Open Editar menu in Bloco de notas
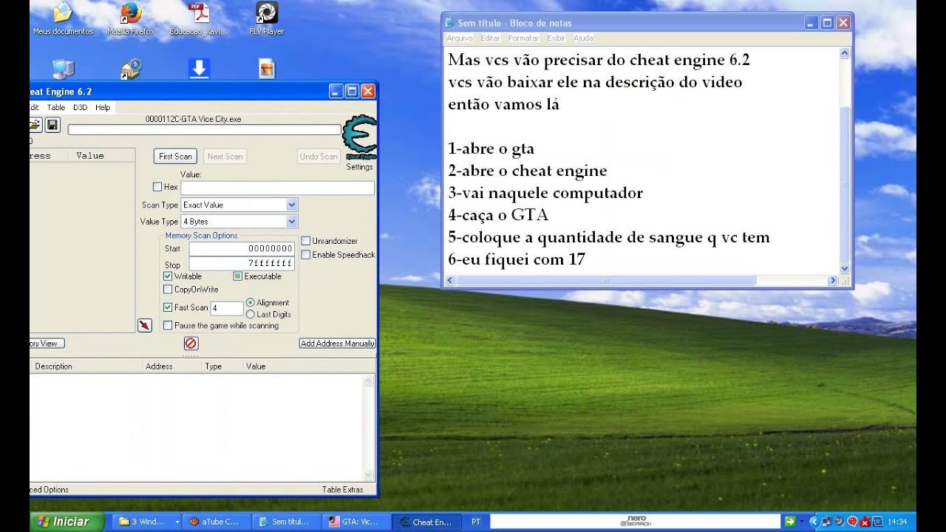 pyautogui.click(x=490, y=38)
